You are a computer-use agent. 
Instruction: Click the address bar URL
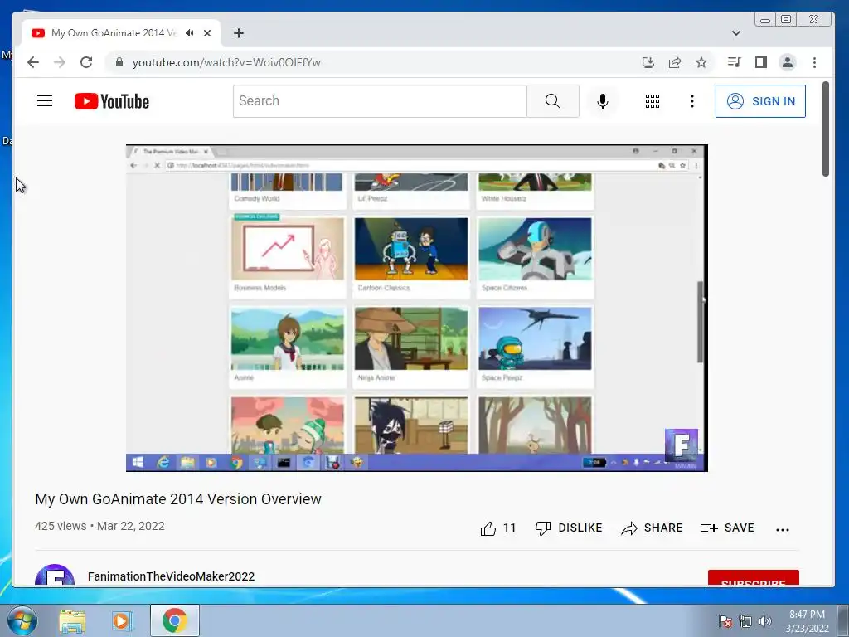[226, 62]
